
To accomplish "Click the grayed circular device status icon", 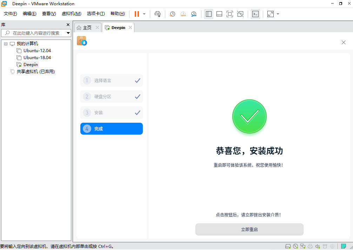I will pos(332,247).
